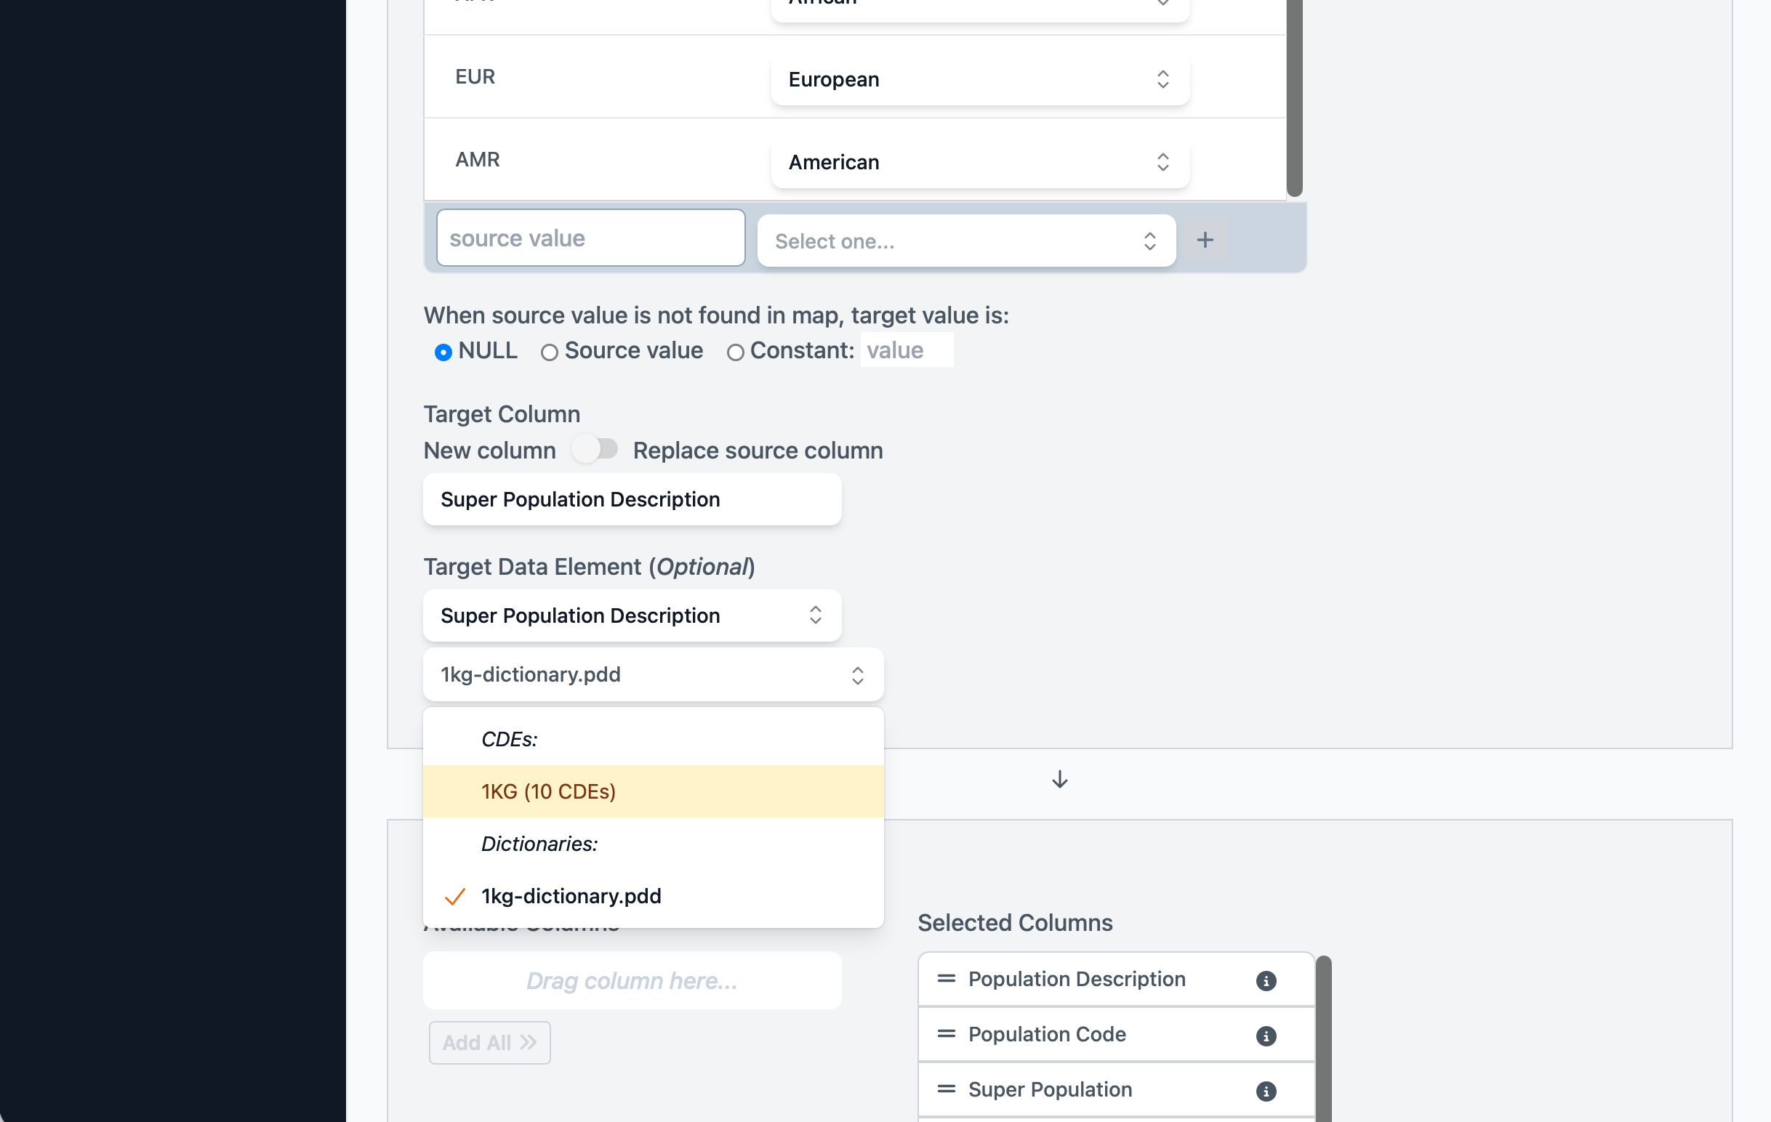
Task: Open the European mapping dropdown
Action: tap(979, 79)
